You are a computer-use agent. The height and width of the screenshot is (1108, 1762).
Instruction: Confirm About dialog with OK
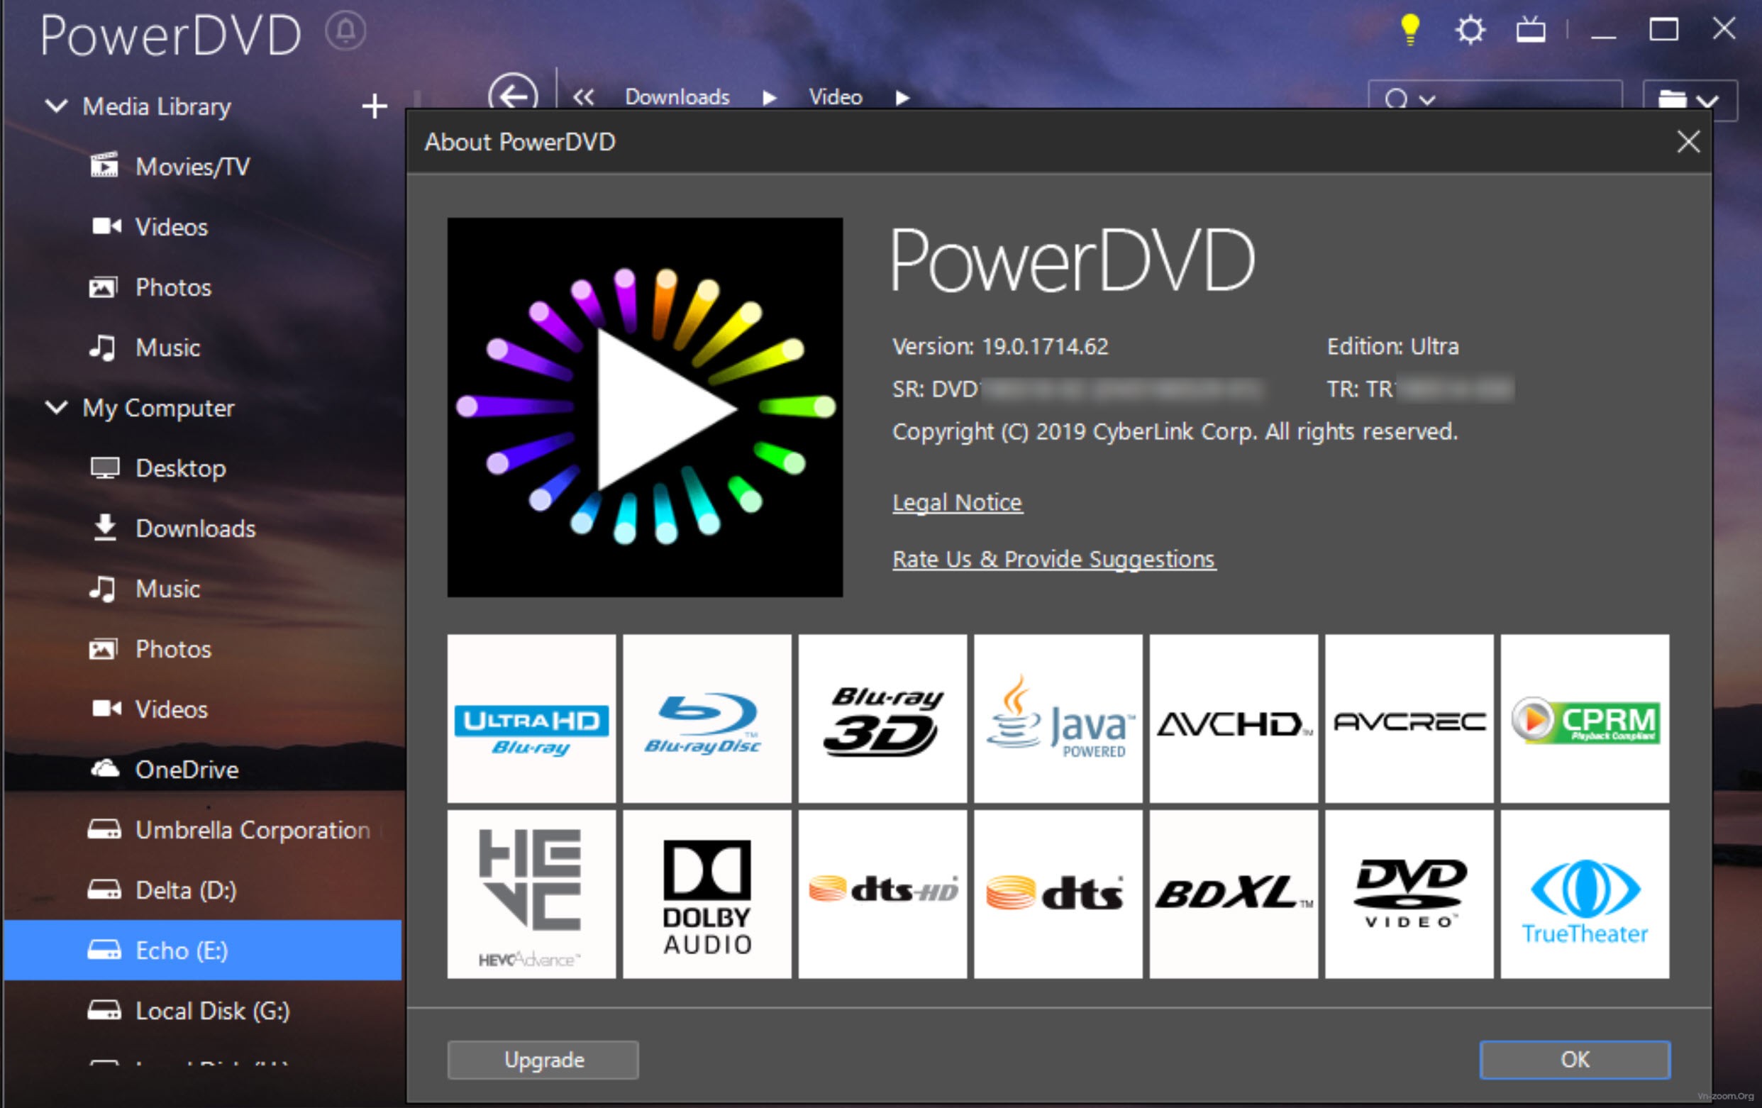(1575, 1060)
